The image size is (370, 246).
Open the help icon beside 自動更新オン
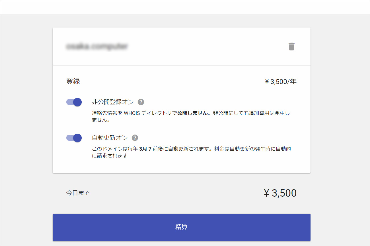pyautogui.click(x=135, y=138)
